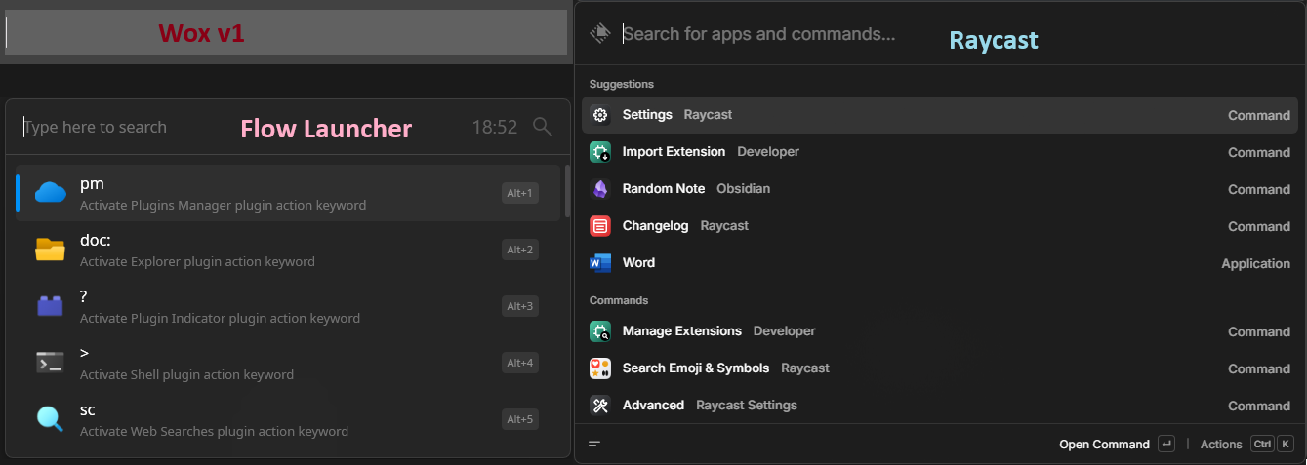Image resolution: width=1307 pixels, height=465 pixels.
Task: Click the magnifier icon in Flow Launcher
Action: [x=543, y=127]
